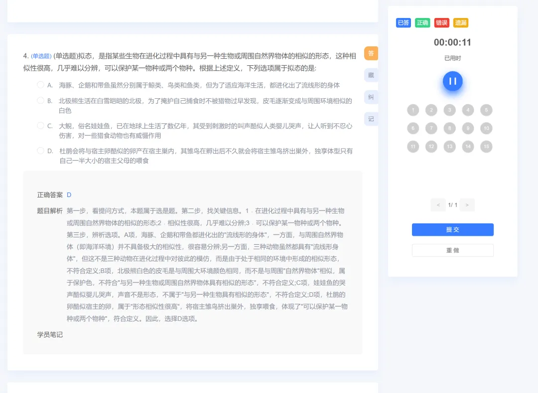Open the 藏 favorites side tab
Screen dimensions: 538x393
(x=371, y=75)
